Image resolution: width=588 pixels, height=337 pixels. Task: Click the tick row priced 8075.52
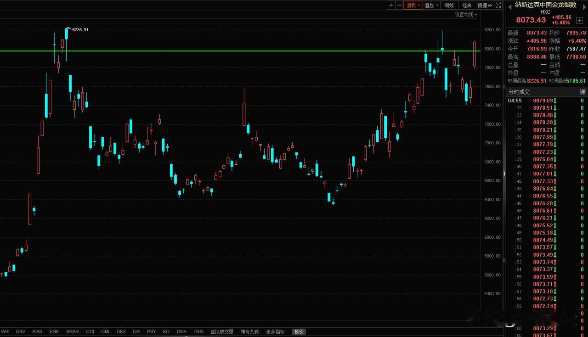click(x=547, y=225)
